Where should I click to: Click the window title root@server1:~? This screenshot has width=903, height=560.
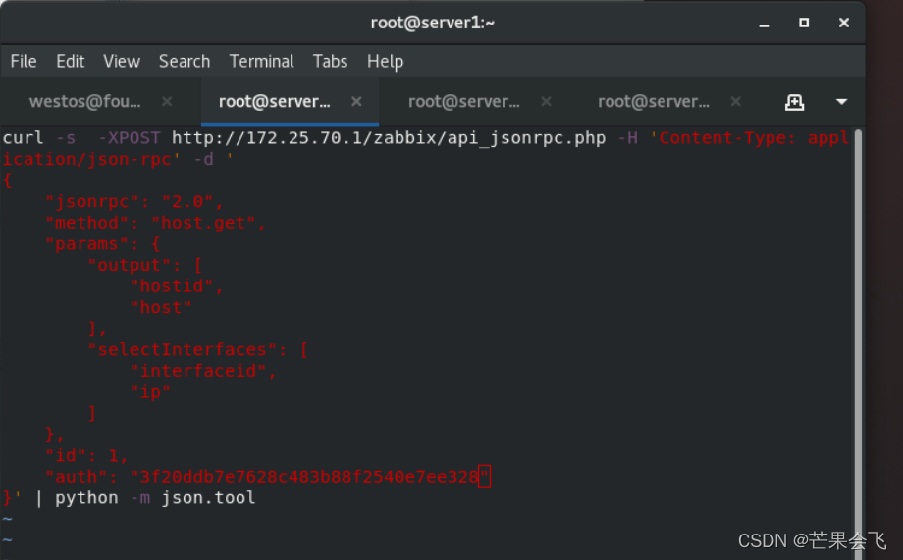433,23
